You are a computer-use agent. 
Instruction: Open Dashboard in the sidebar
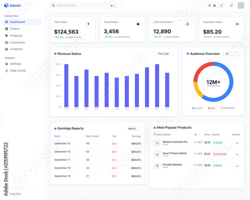tap(22, 22)
